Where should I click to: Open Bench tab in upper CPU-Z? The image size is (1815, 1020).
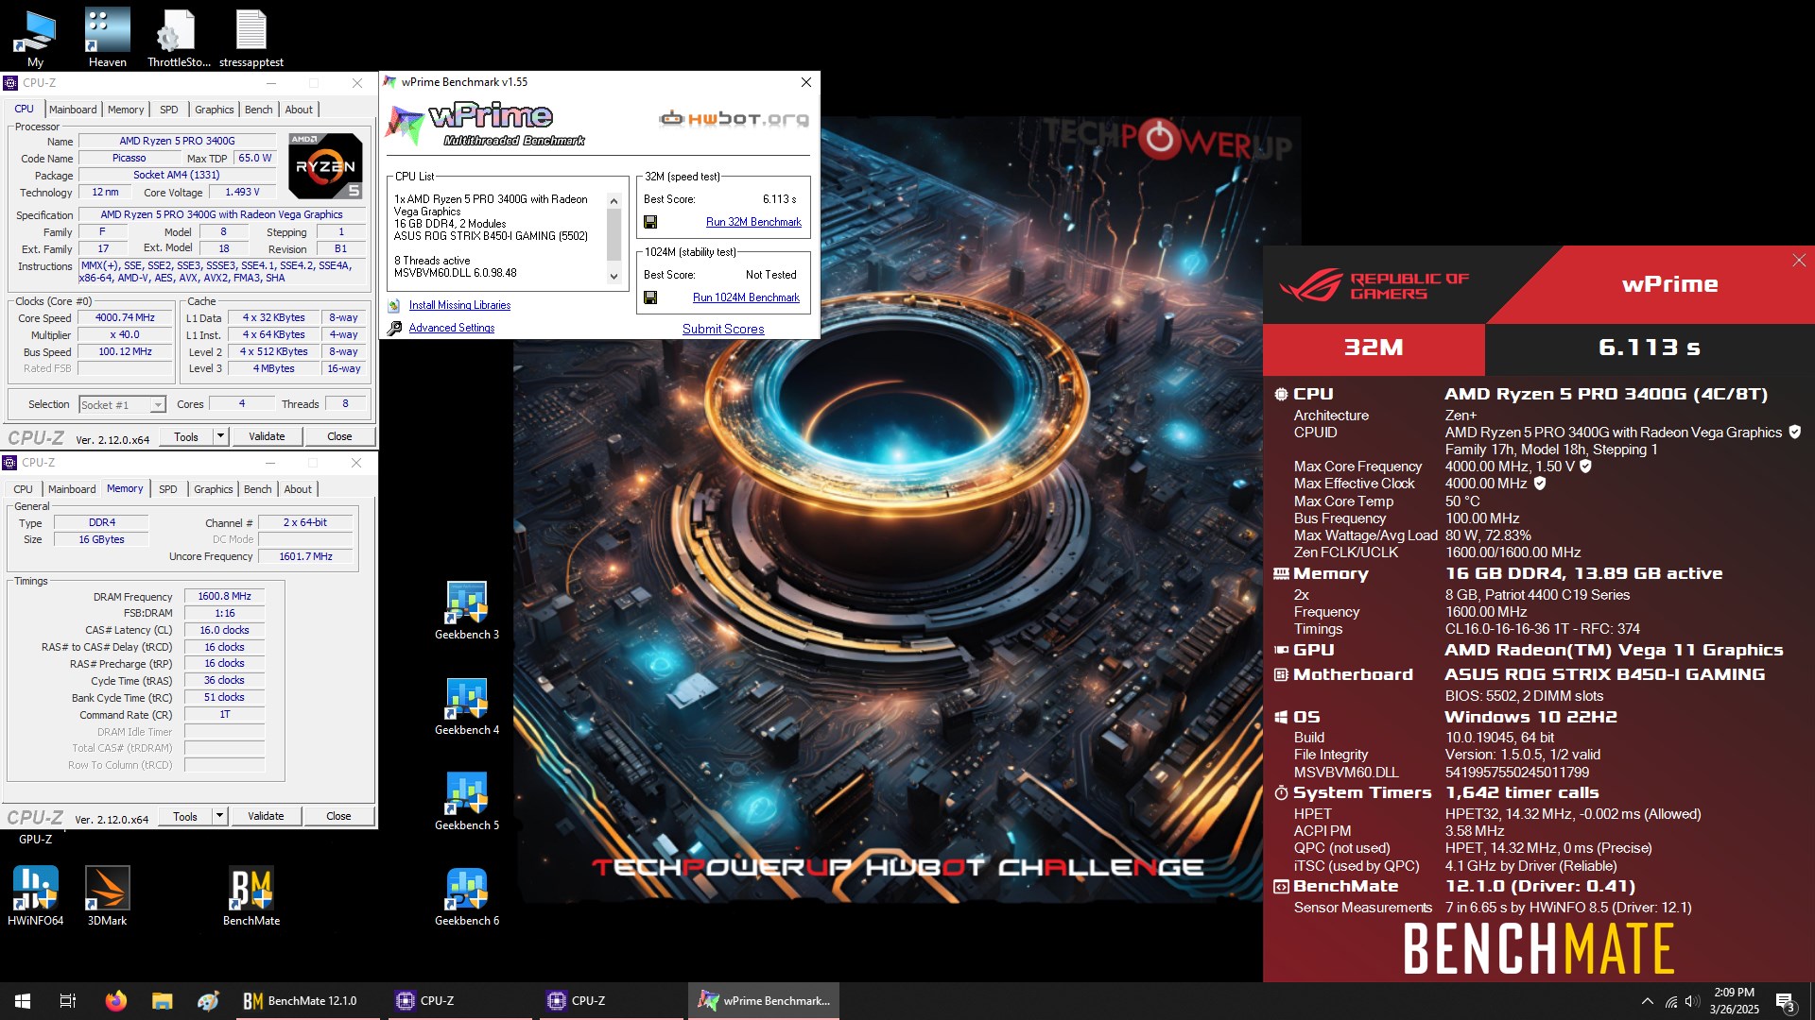pyautogui.click(x=259, y=110)
